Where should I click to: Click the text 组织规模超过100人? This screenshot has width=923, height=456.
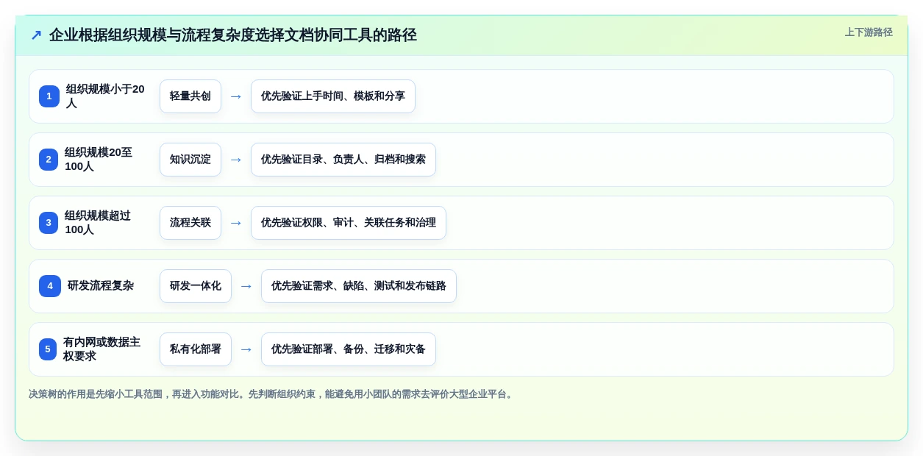tap(98, 223)
